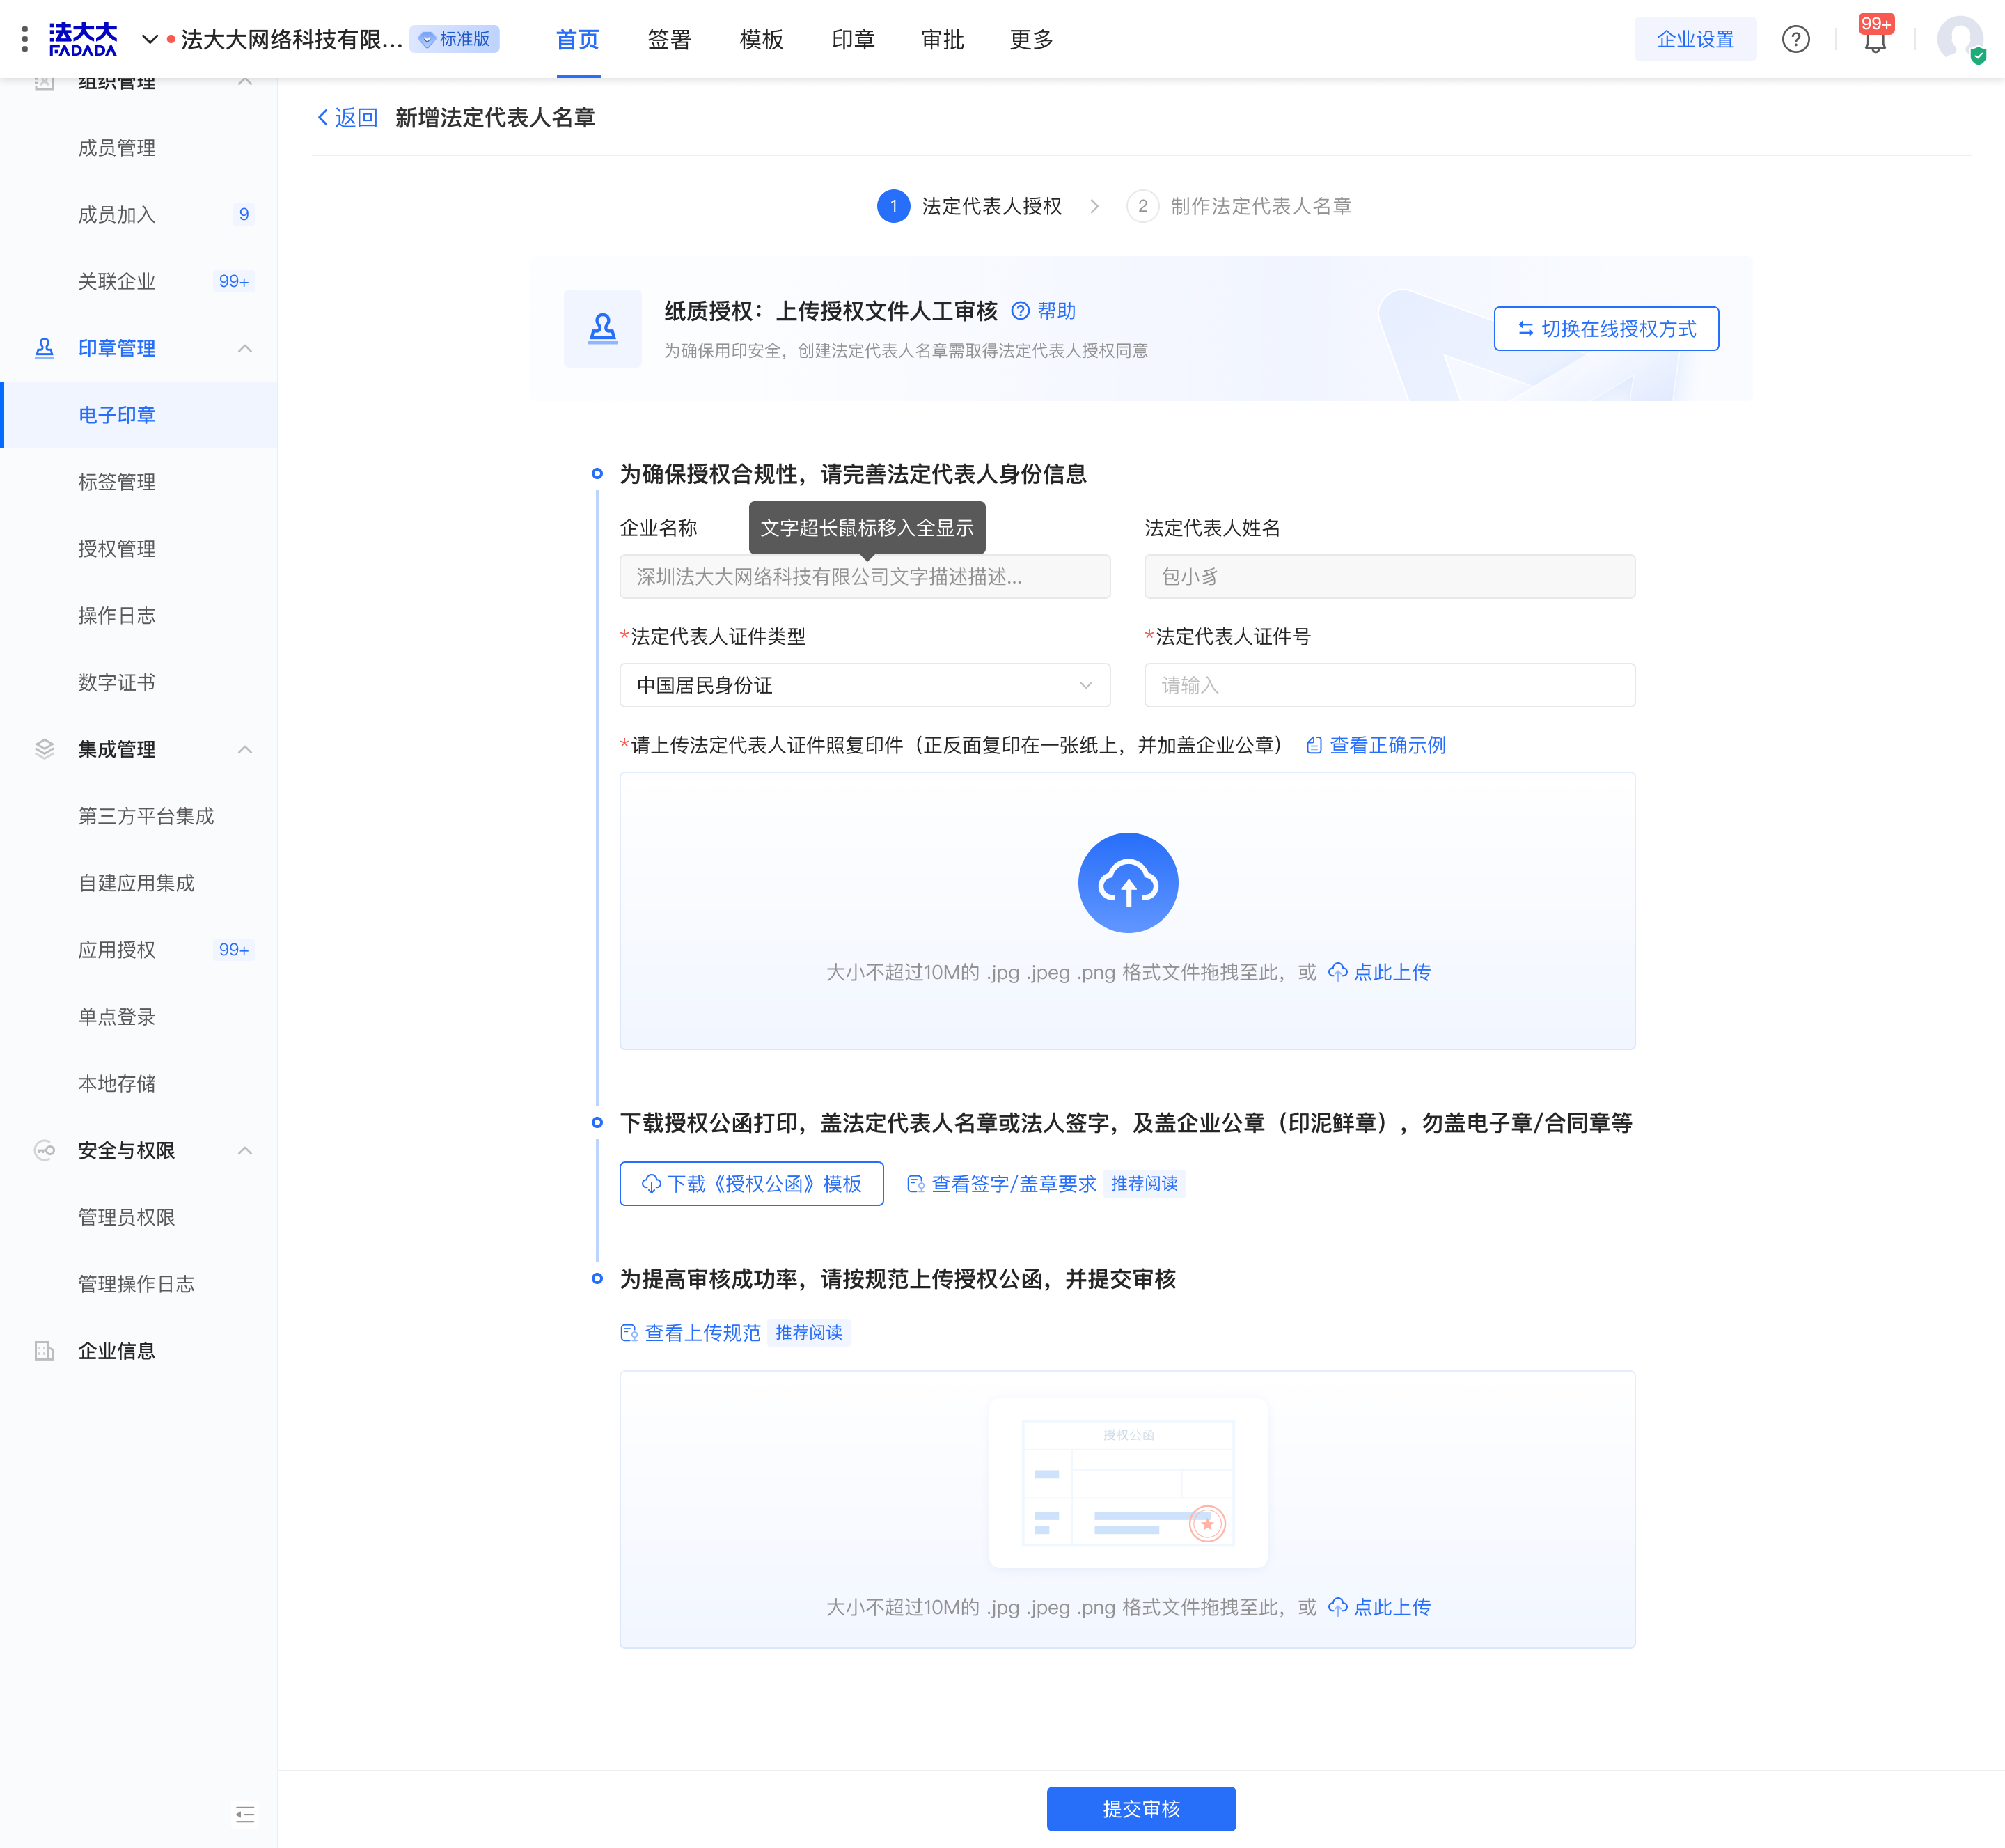Open the 帮助 help link
This screenshot has height=1848, width=2005.
[x=1044, y=311]
